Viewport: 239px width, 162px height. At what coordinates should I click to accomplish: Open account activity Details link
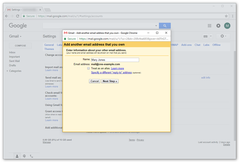227,145
